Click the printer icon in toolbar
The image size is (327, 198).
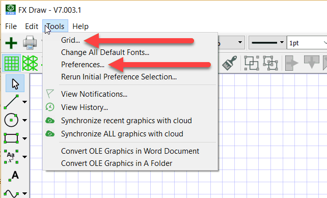30,43
